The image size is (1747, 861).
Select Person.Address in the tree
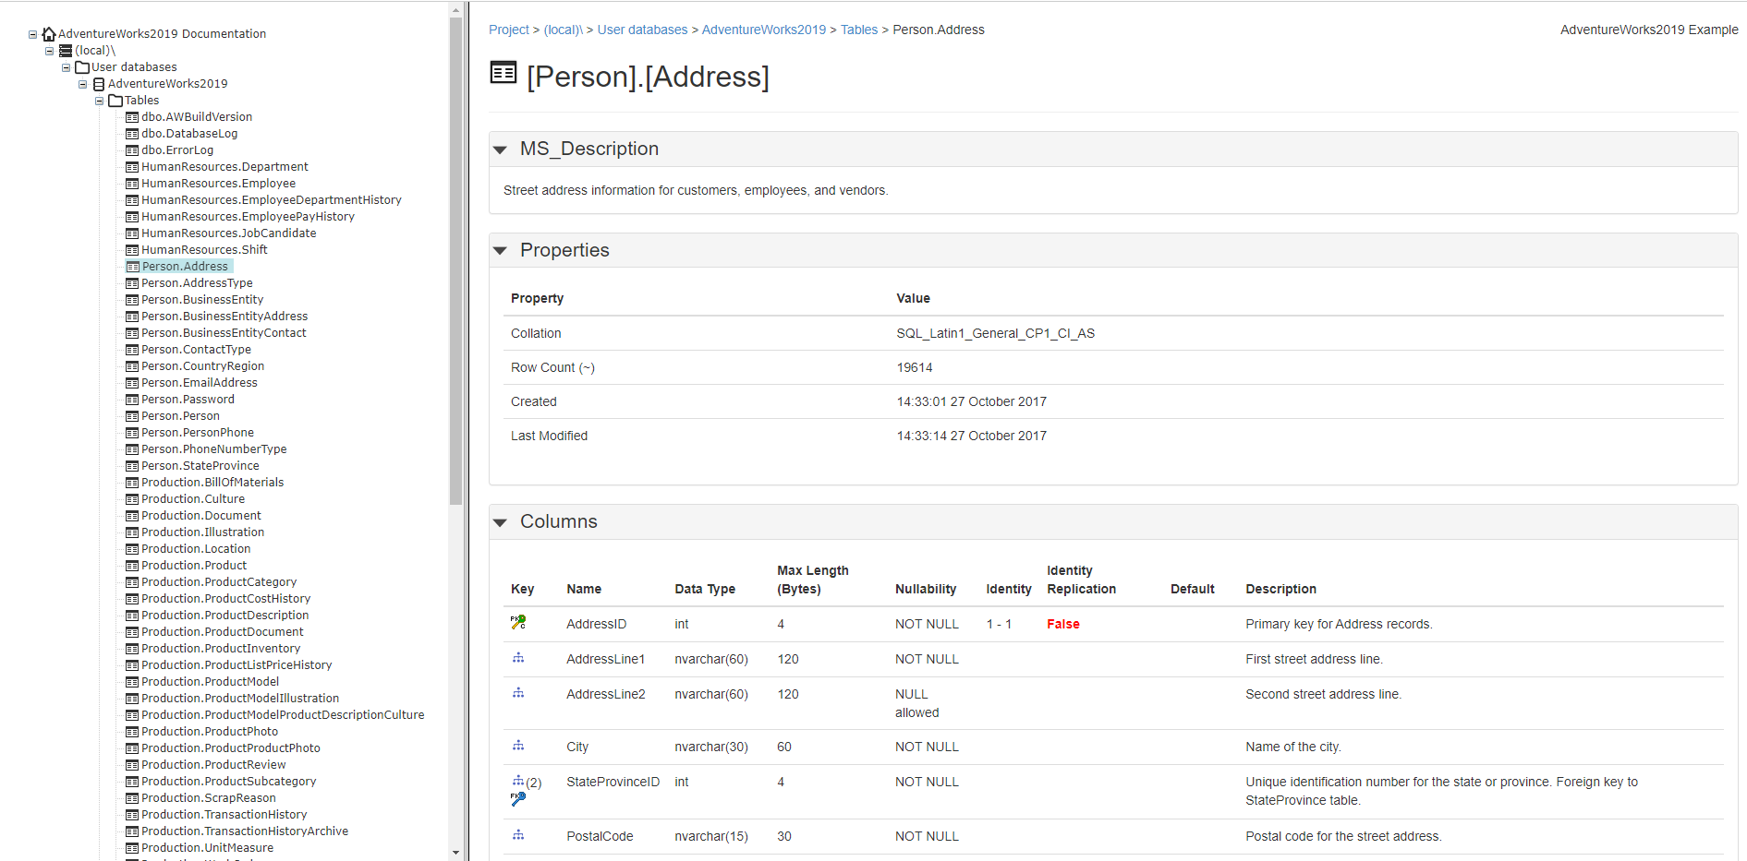(x=185, y=267)
